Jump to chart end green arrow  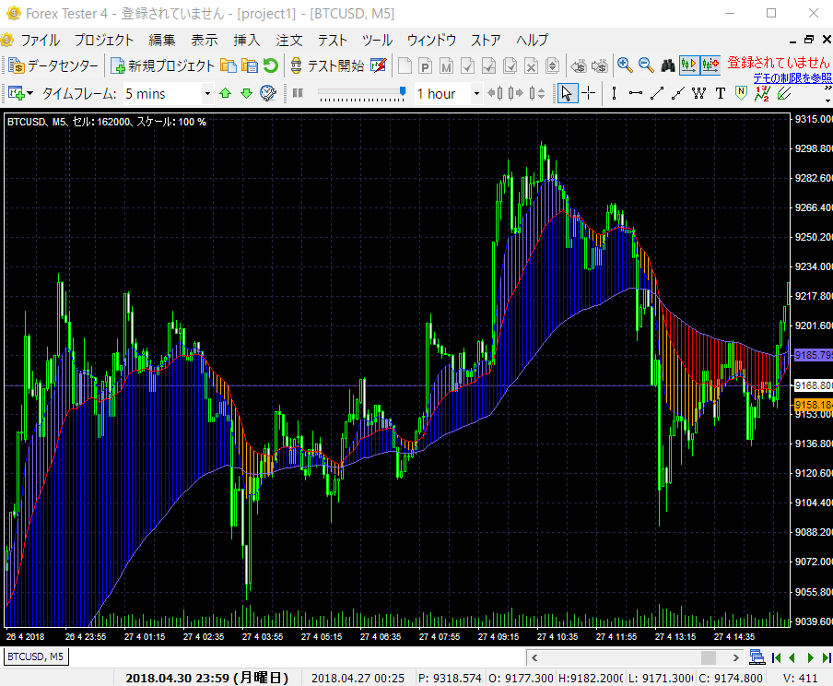pyautogui.click(x=827, y=657)
